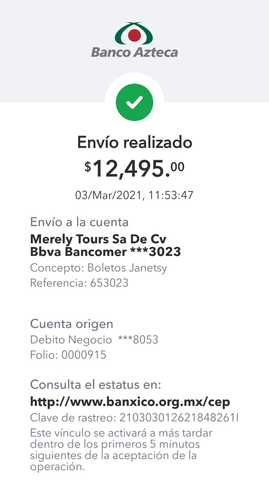Select the Envío a la cuenta label
Screen dimensions: 269x500
(79, 222)
